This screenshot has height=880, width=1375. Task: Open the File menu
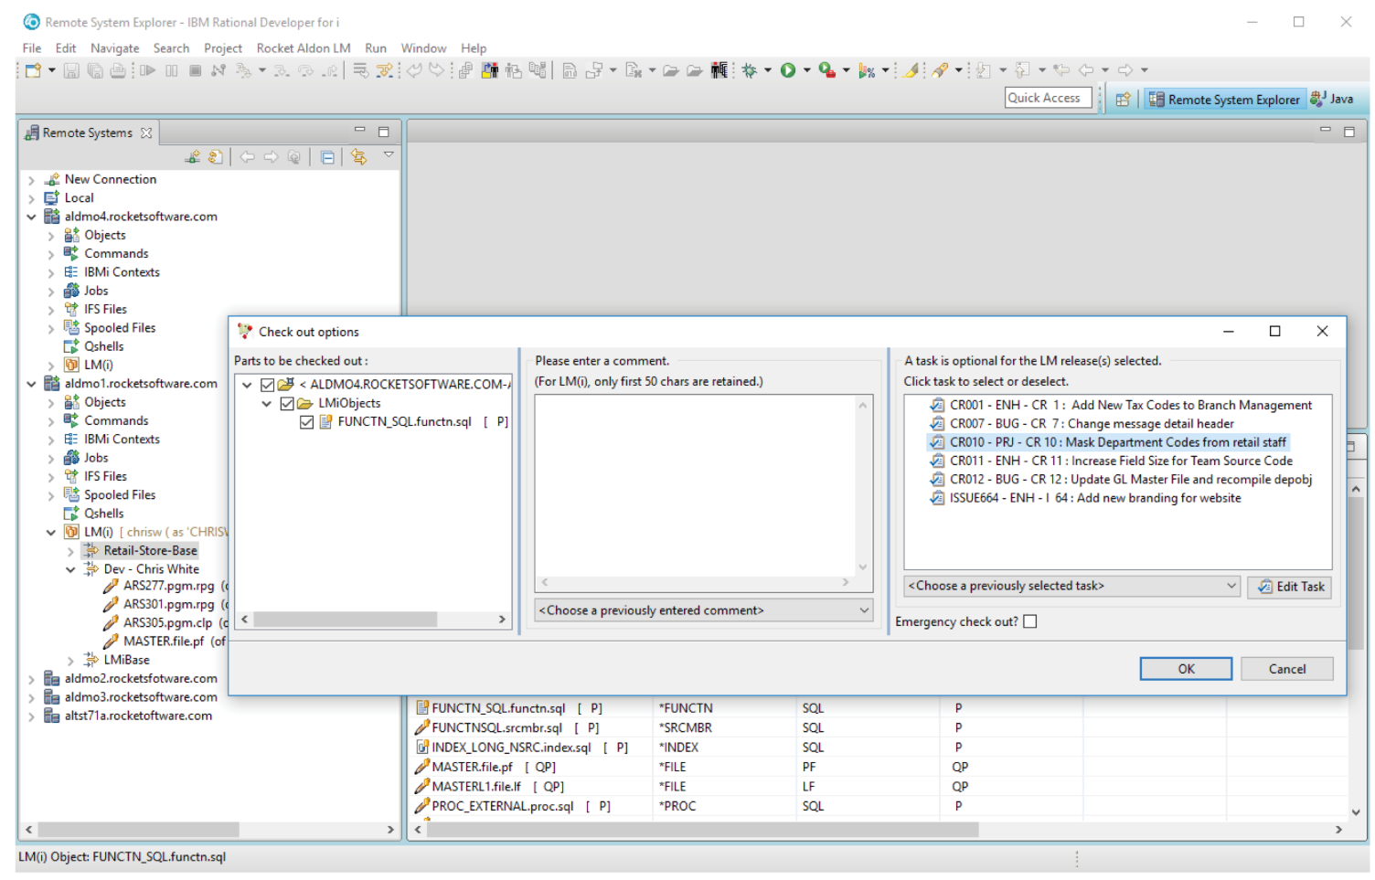(x=32, y=48)
